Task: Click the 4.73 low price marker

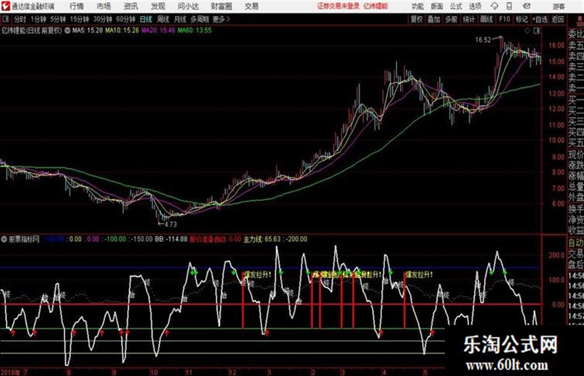Action: pos(171,225)
